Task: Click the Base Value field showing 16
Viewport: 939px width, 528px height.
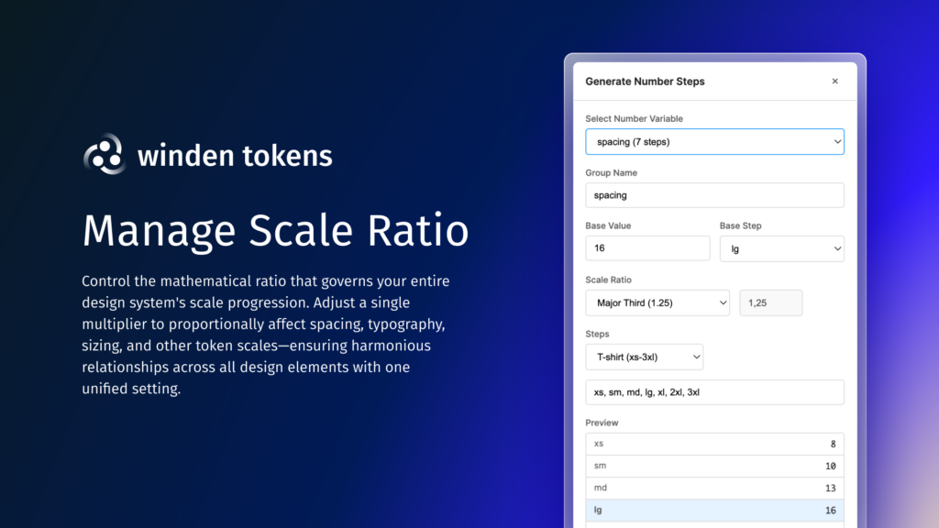Action: (647, 247)
